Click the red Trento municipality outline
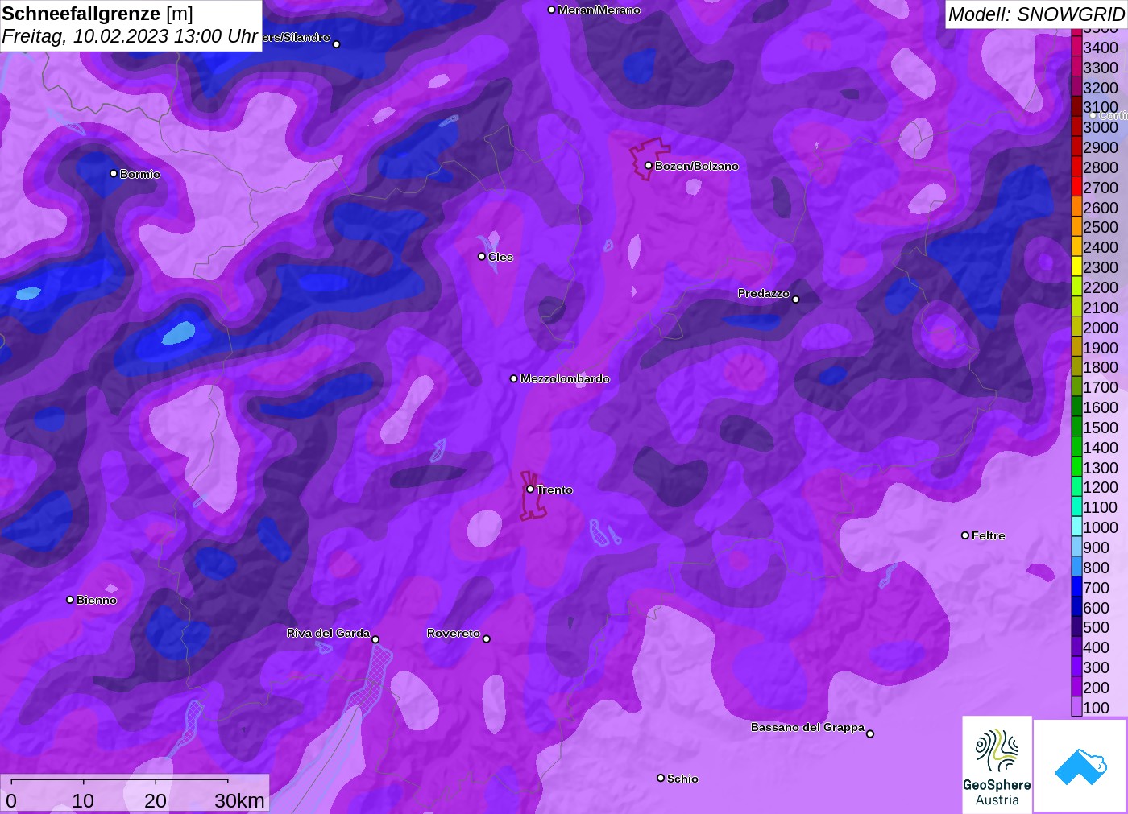Screen dimensions: 1128x814 coord(532,496)
